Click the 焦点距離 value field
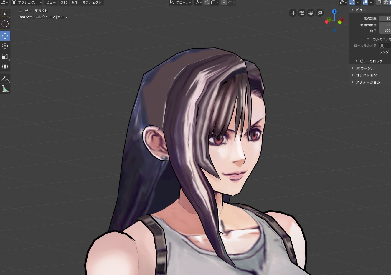The width and height of the screenshot is (391, 275). click(385, 19)
